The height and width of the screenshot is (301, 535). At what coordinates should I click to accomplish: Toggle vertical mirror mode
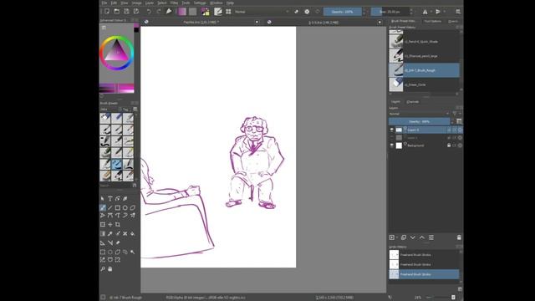pos(438,12)
